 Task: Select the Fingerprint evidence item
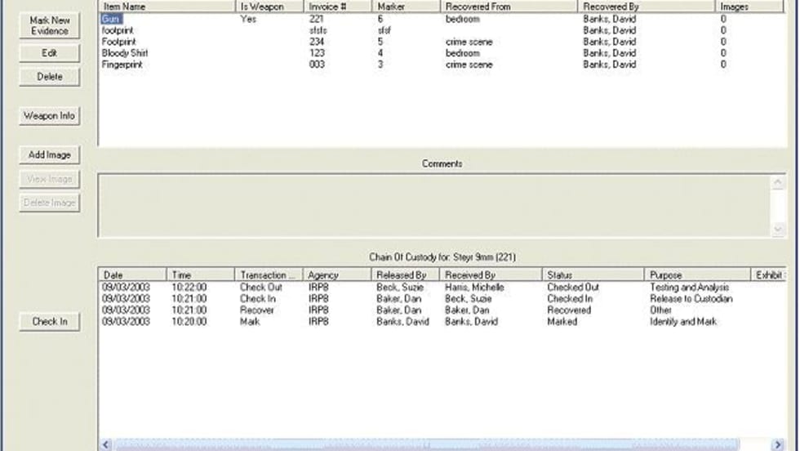122,65
